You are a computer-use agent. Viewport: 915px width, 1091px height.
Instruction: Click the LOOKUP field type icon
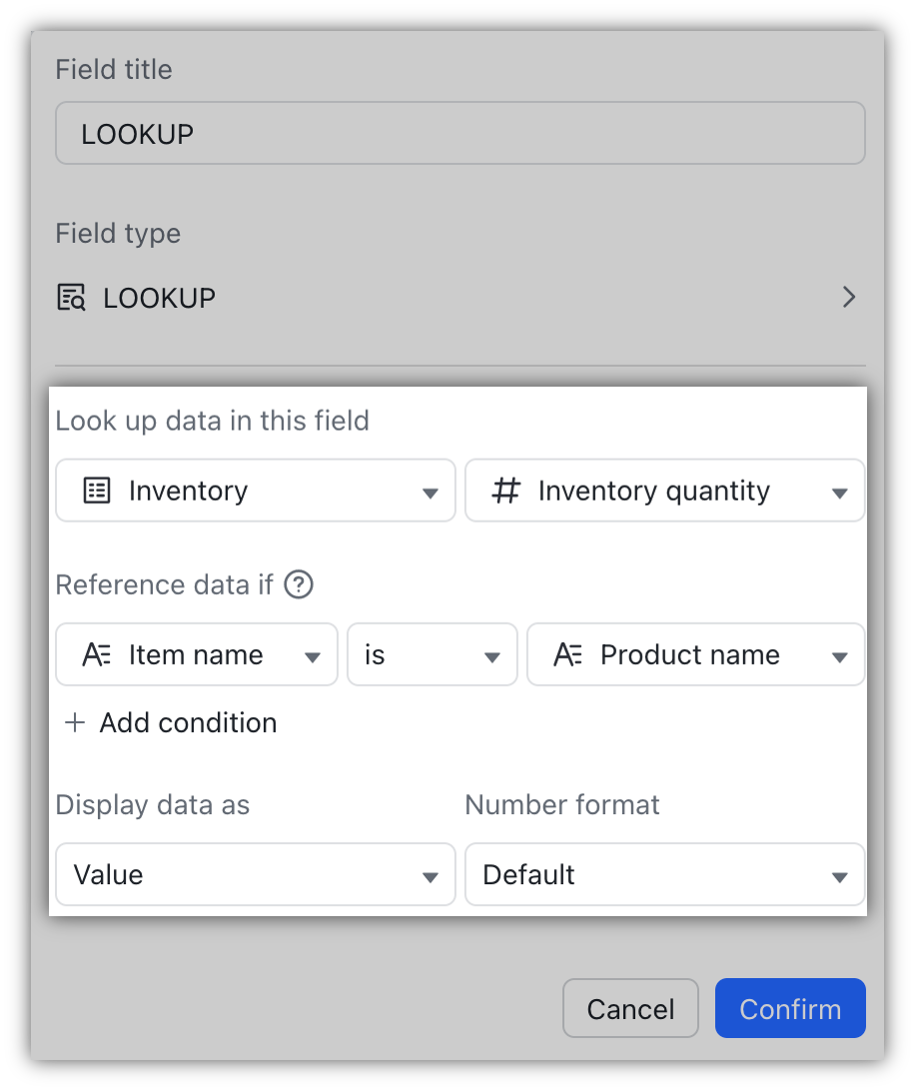pyautogui.click(x=70, y=297)
